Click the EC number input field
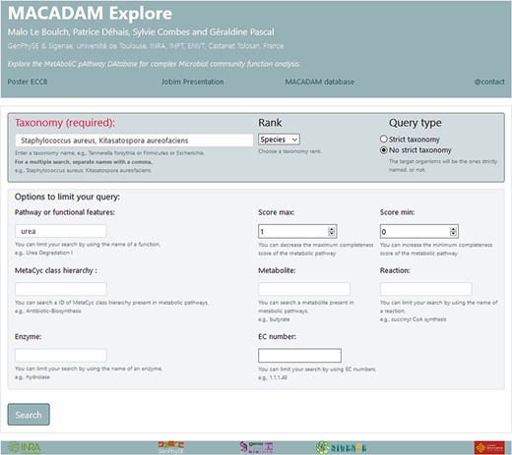Screen dimensions: 512x455 click(299, 355)
